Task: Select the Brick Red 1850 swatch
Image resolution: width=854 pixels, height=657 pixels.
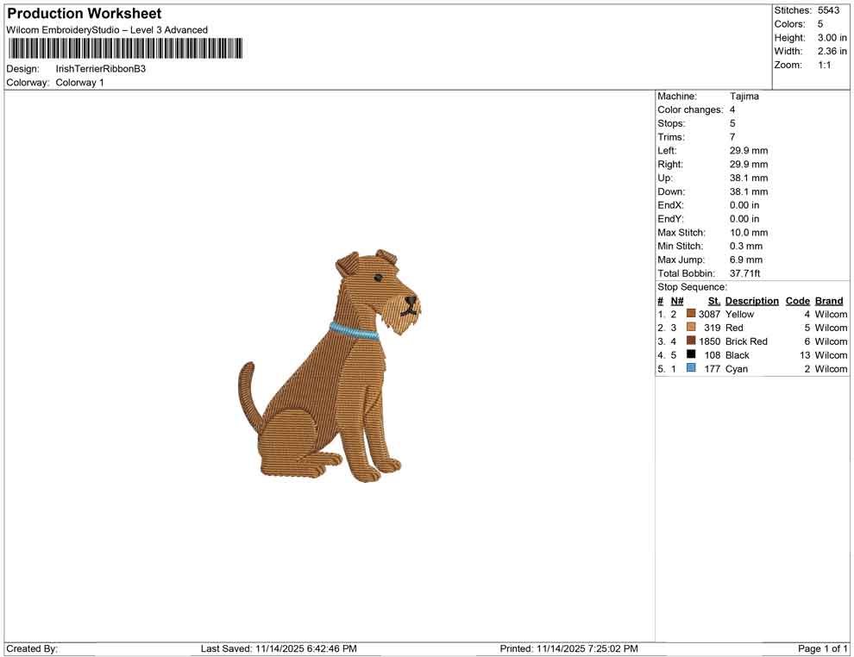Action: [690, 341]
